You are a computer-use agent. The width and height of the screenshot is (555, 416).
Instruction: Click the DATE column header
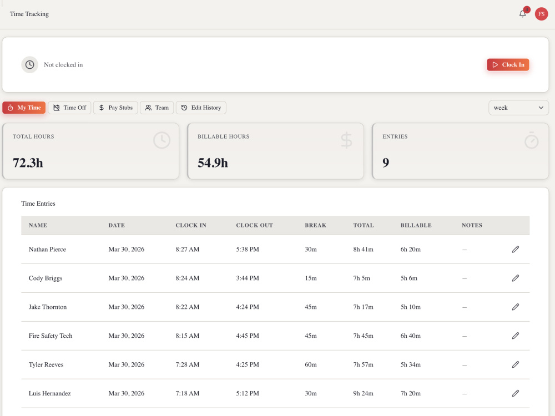click(117, 225)
